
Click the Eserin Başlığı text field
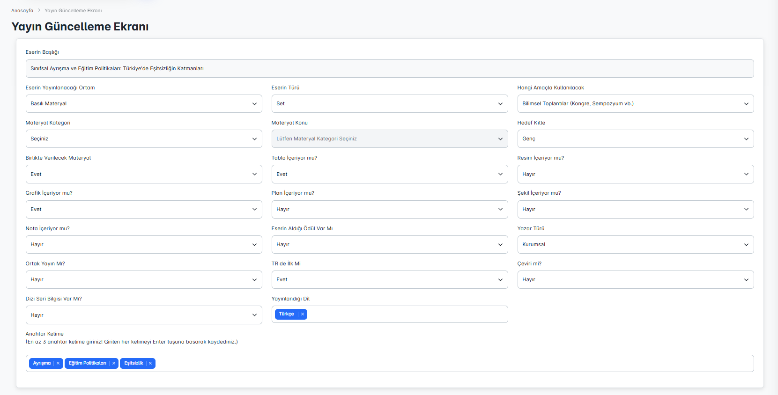(389, 68)
